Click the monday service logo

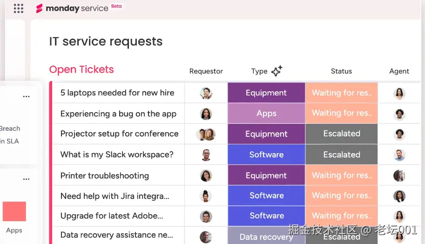tap(72, 8)
